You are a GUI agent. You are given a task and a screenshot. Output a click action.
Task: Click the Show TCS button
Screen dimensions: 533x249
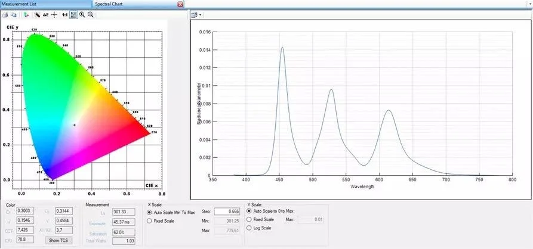tap(58, 240)
